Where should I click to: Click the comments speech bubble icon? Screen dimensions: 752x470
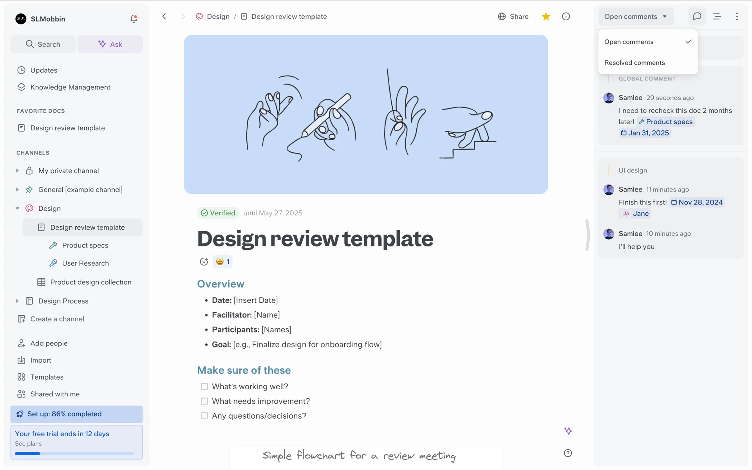pyautogui.click(x=697, y=16)
